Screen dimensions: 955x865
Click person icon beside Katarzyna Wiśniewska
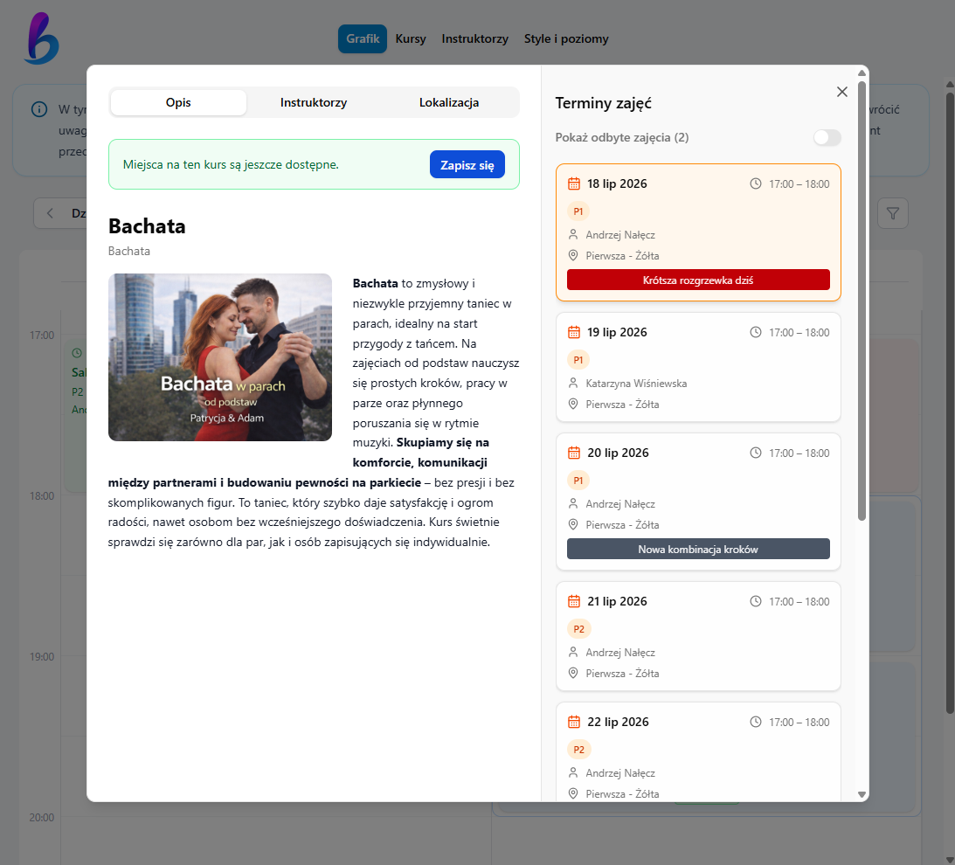(573, 384)
